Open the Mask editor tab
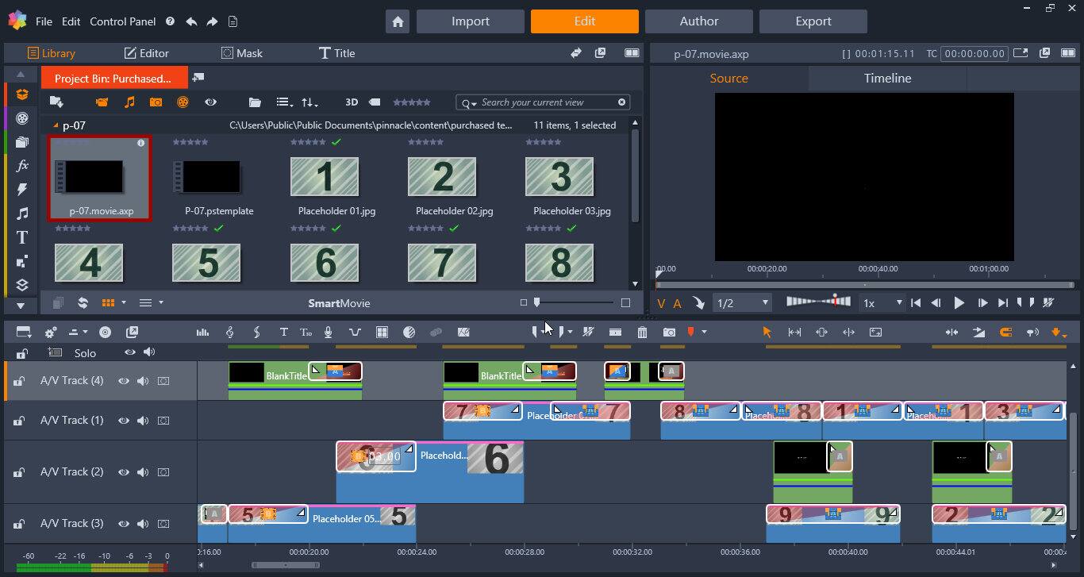 (x=242, y=53)
